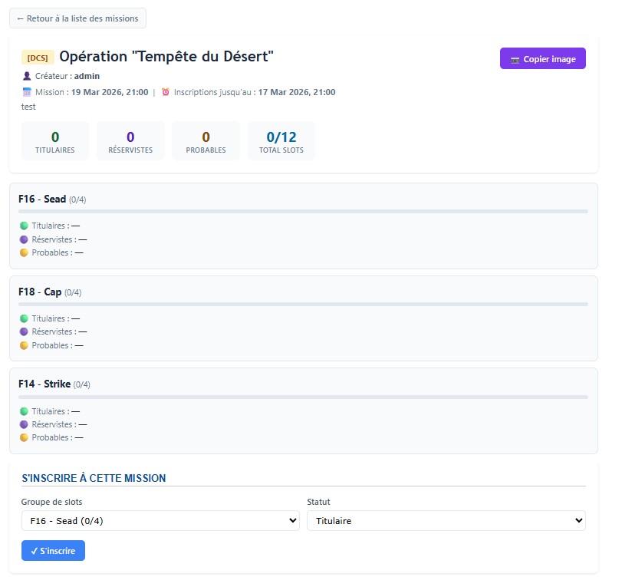The width and height of the screenshot is (622, 577).
Task: Click the orange Probables dot under F16 - Sead
Action: coord(24,252)
